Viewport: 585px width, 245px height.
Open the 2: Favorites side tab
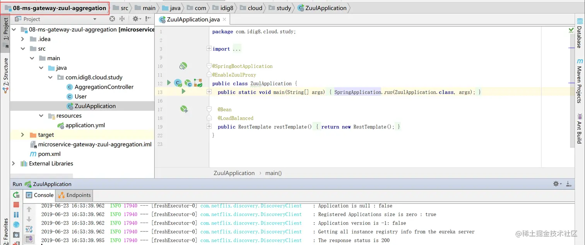(x=5, y=231)
